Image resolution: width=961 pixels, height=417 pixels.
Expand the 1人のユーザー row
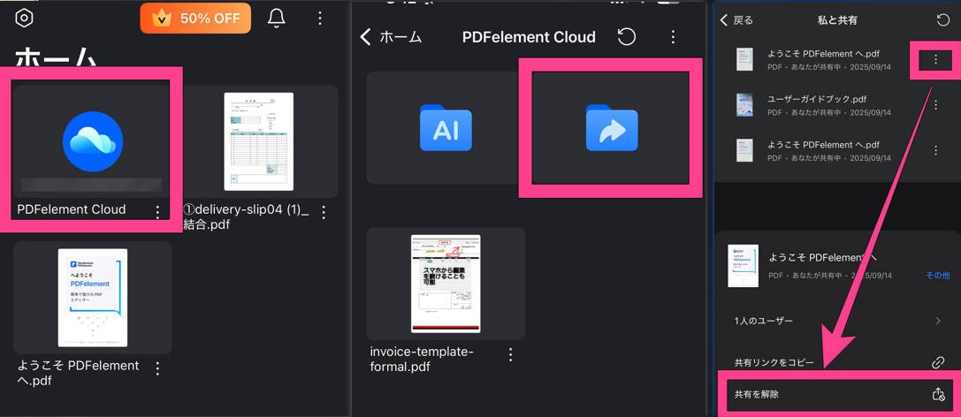click(835, 321)
